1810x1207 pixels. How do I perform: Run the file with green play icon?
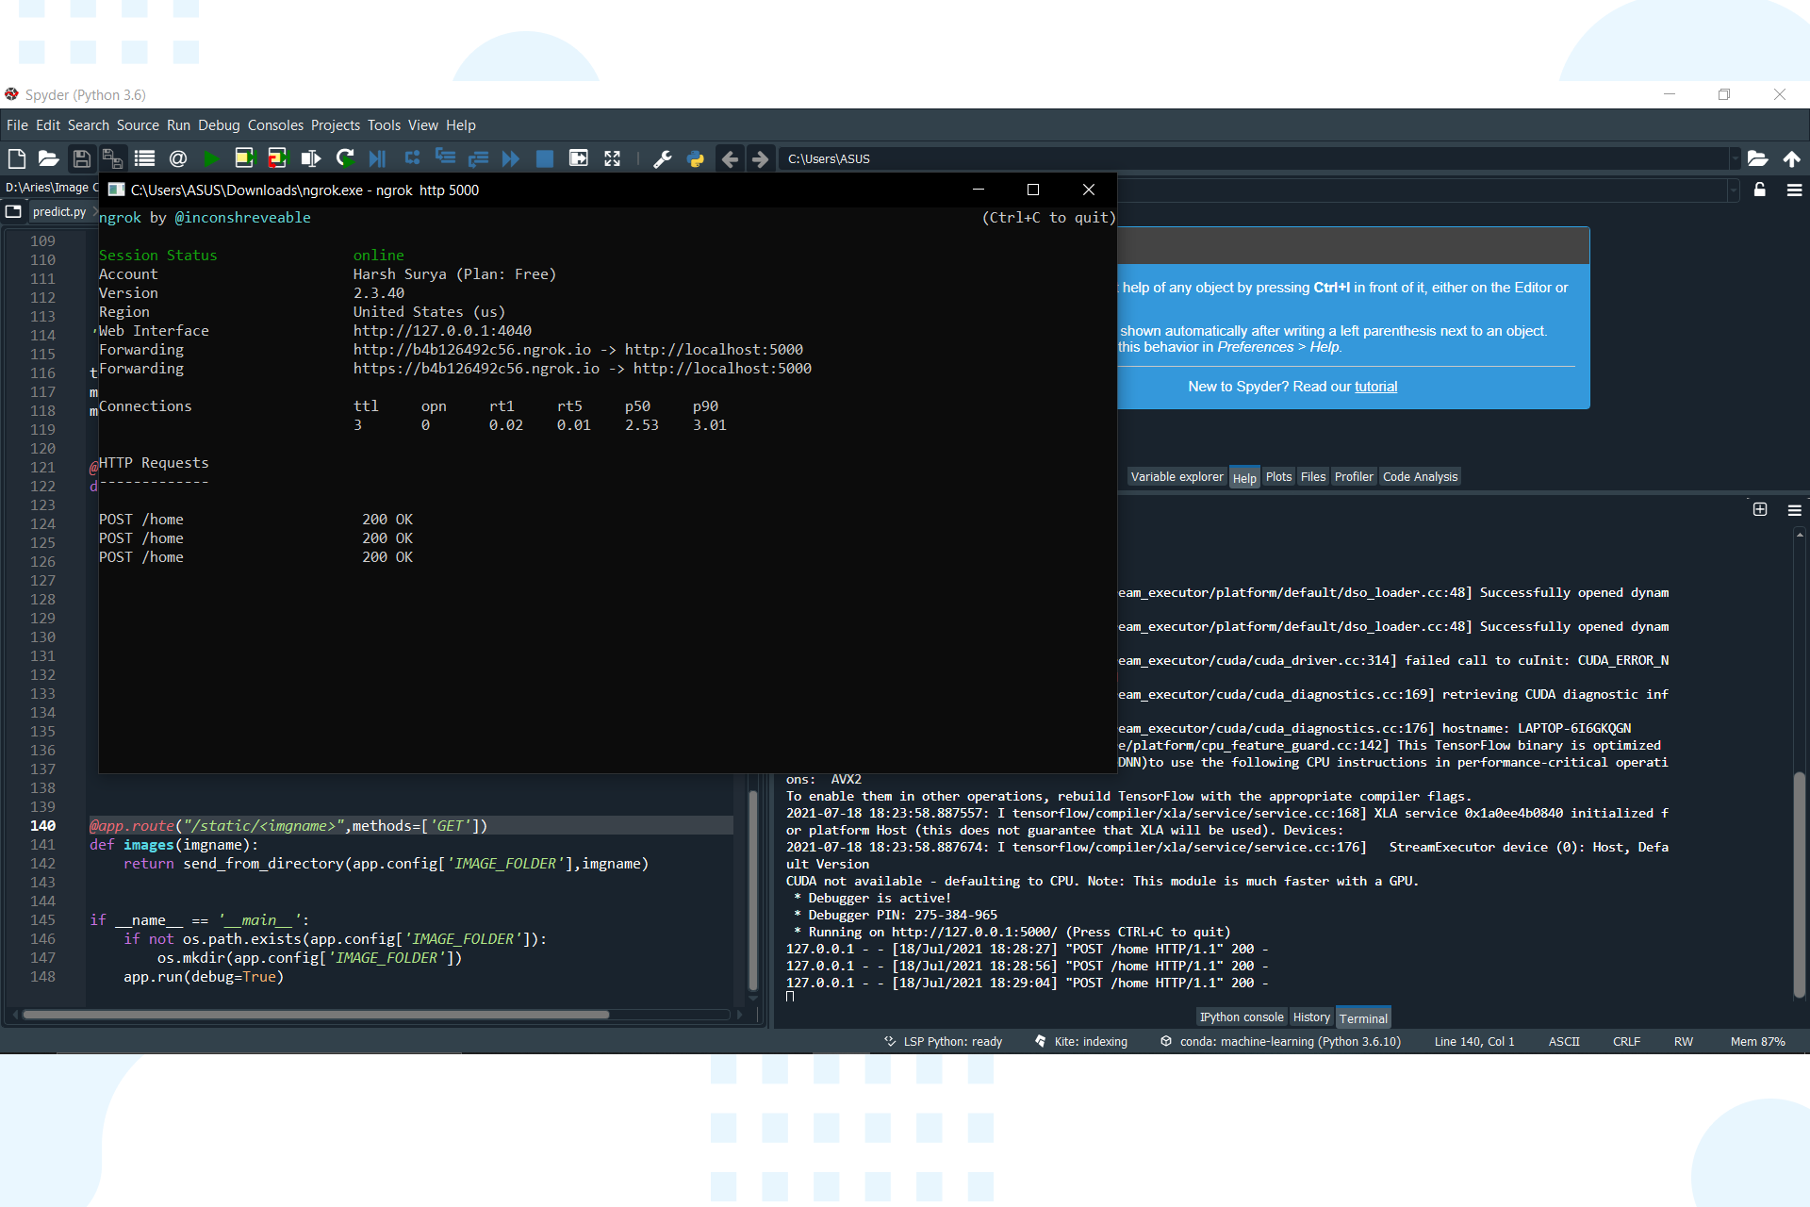pos(211,158)
